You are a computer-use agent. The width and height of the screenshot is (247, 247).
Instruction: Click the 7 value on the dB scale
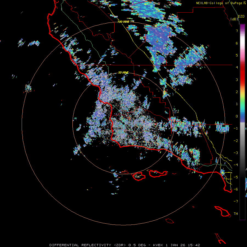pos(237,31)
